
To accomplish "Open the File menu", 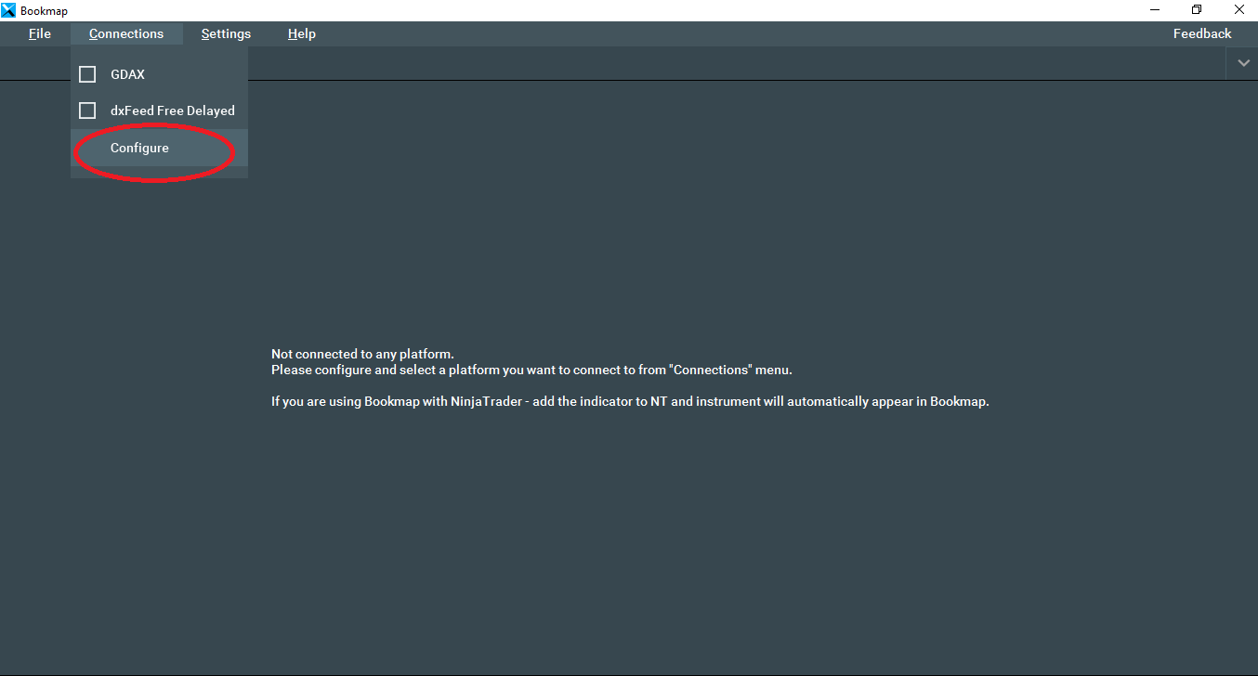I will [40, 34].
